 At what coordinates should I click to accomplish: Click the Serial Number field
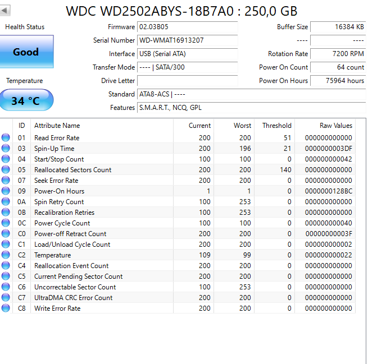coord(187,40)
